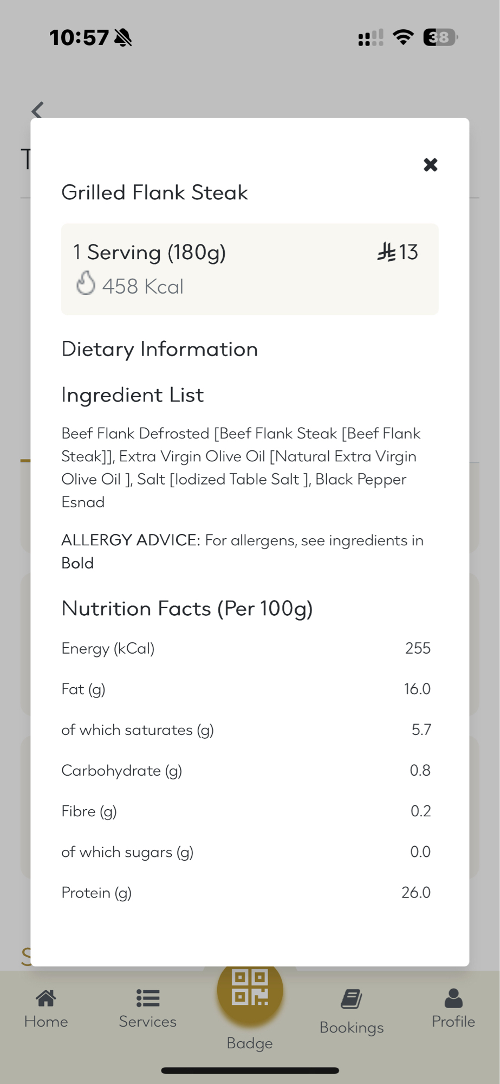The image size is (500, 1084).
Task: Tap the Grilled Flank Steak title
Action: coord(154,192)
